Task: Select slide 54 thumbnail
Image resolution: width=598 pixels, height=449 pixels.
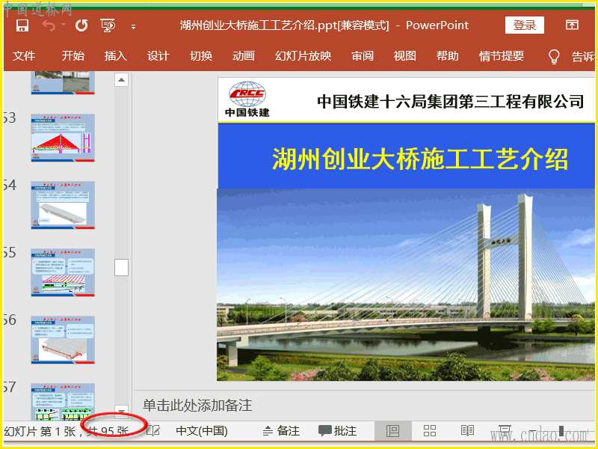Action: tap(63, 205)
